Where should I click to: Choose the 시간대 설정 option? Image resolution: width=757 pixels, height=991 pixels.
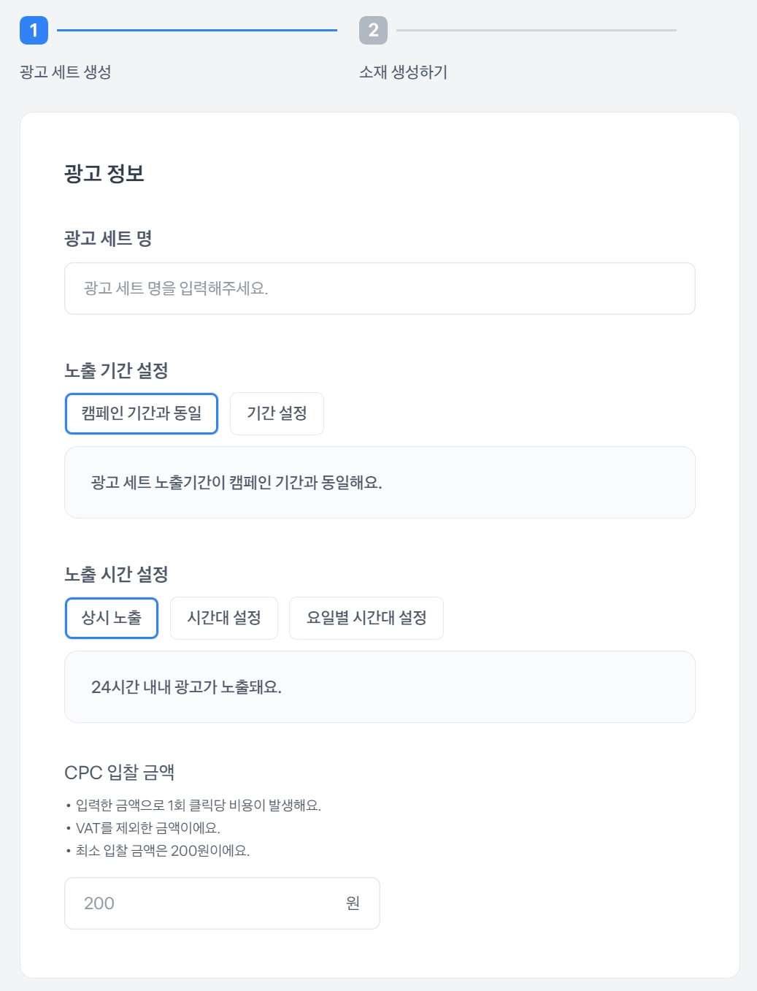coord(224,618)
